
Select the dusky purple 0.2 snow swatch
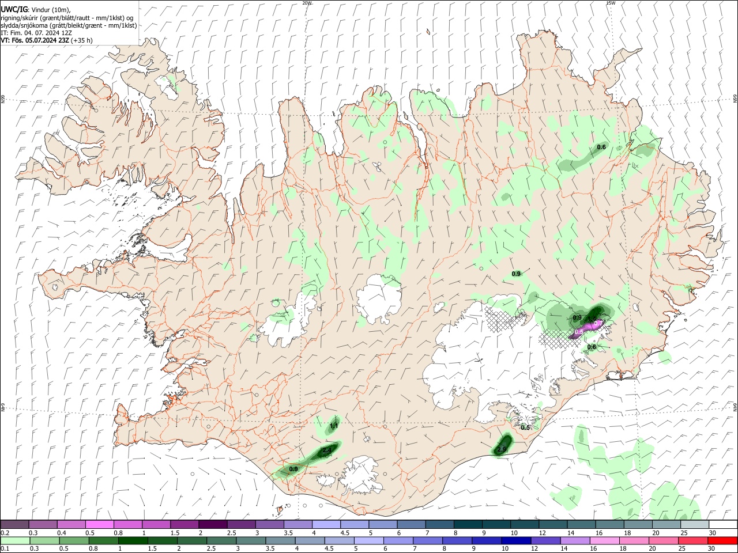(15, 524)
